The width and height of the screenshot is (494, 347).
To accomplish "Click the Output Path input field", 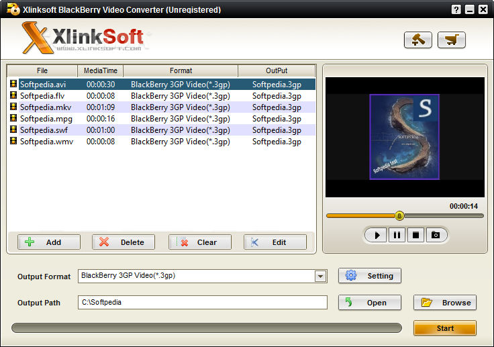I will pyautogui.click(x=203, y=302).
